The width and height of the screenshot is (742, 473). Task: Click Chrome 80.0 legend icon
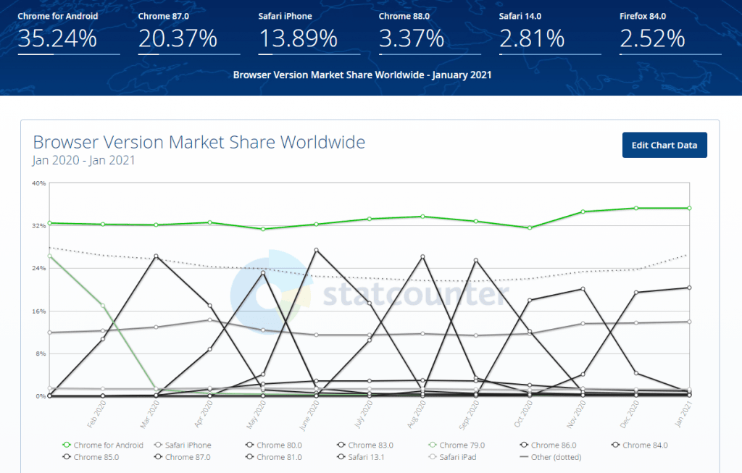coord(249,445)
